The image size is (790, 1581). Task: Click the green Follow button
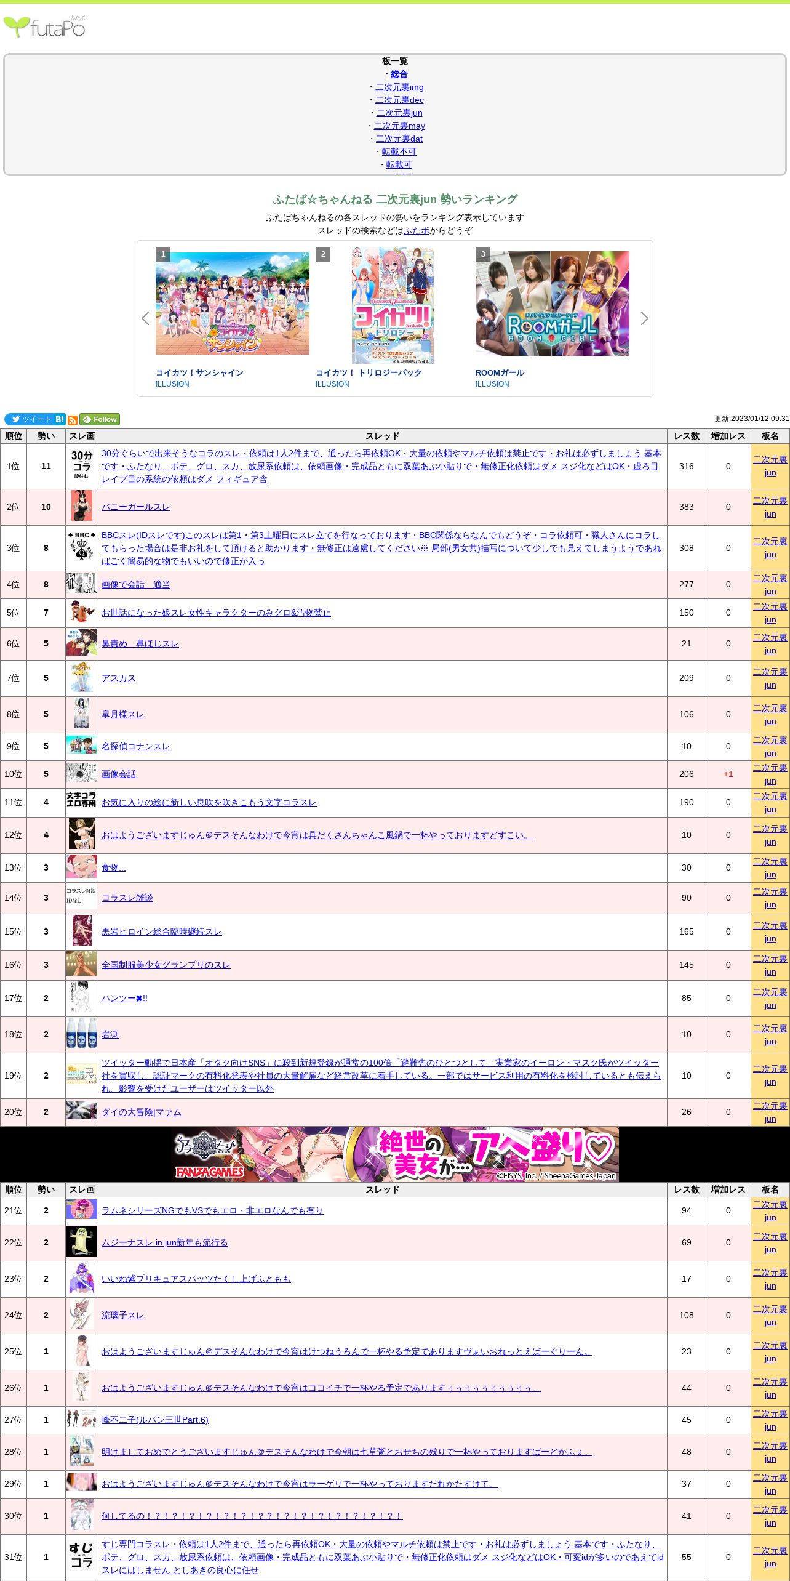(x=100, y=419)
